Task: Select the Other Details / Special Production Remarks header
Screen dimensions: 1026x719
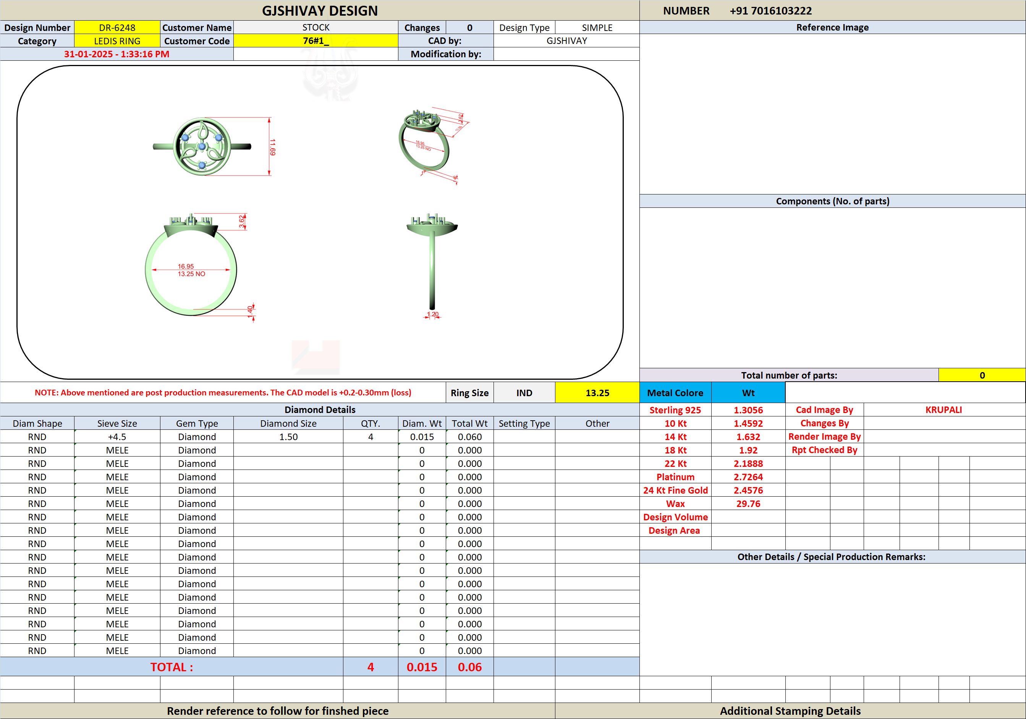Action: pos(832,557)
